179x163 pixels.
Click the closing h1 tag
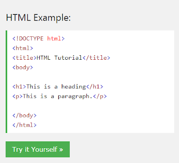94,87
